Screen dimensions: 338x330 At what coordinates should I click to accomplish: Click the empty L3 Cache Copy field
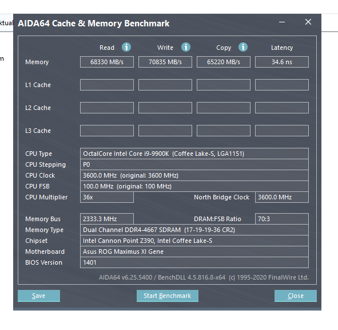224,131
